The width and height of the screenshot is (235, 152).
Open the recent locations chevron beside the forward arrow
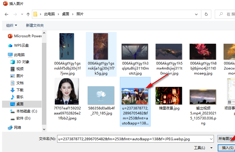pyautogui.click(x=22, y=14)
